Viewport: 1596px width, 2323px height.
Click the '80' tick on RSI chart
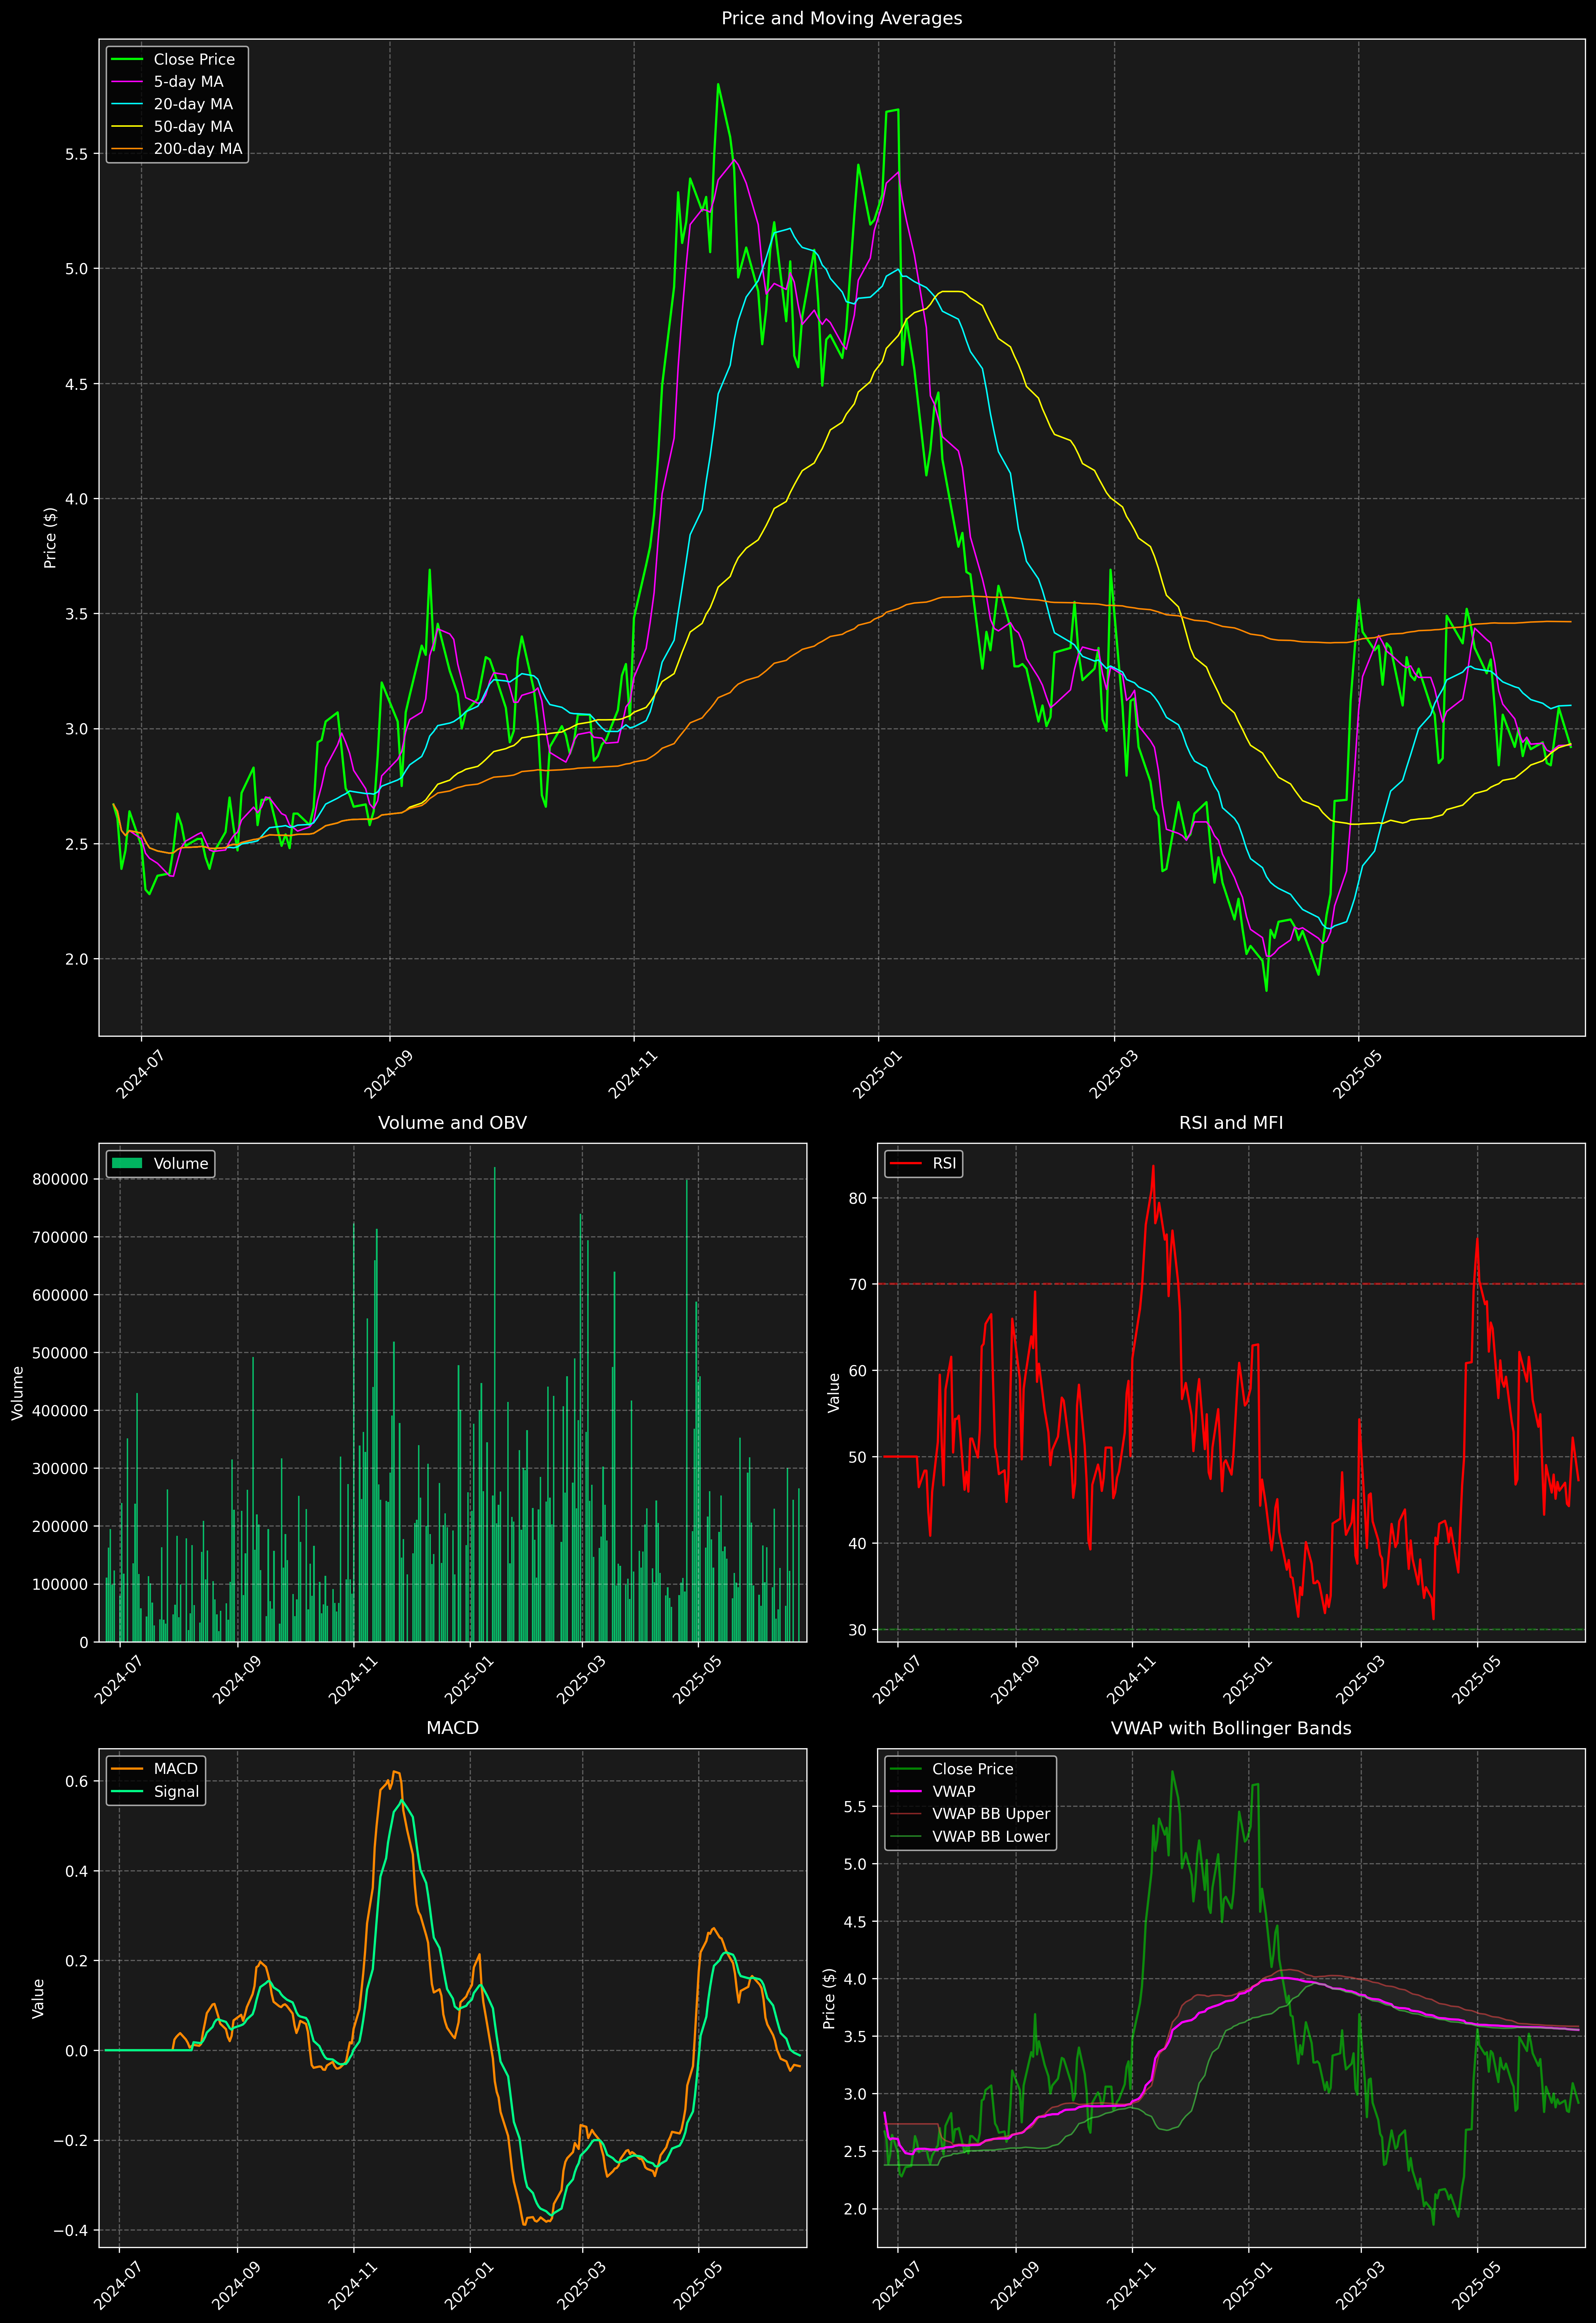(x=858, y=1198)
